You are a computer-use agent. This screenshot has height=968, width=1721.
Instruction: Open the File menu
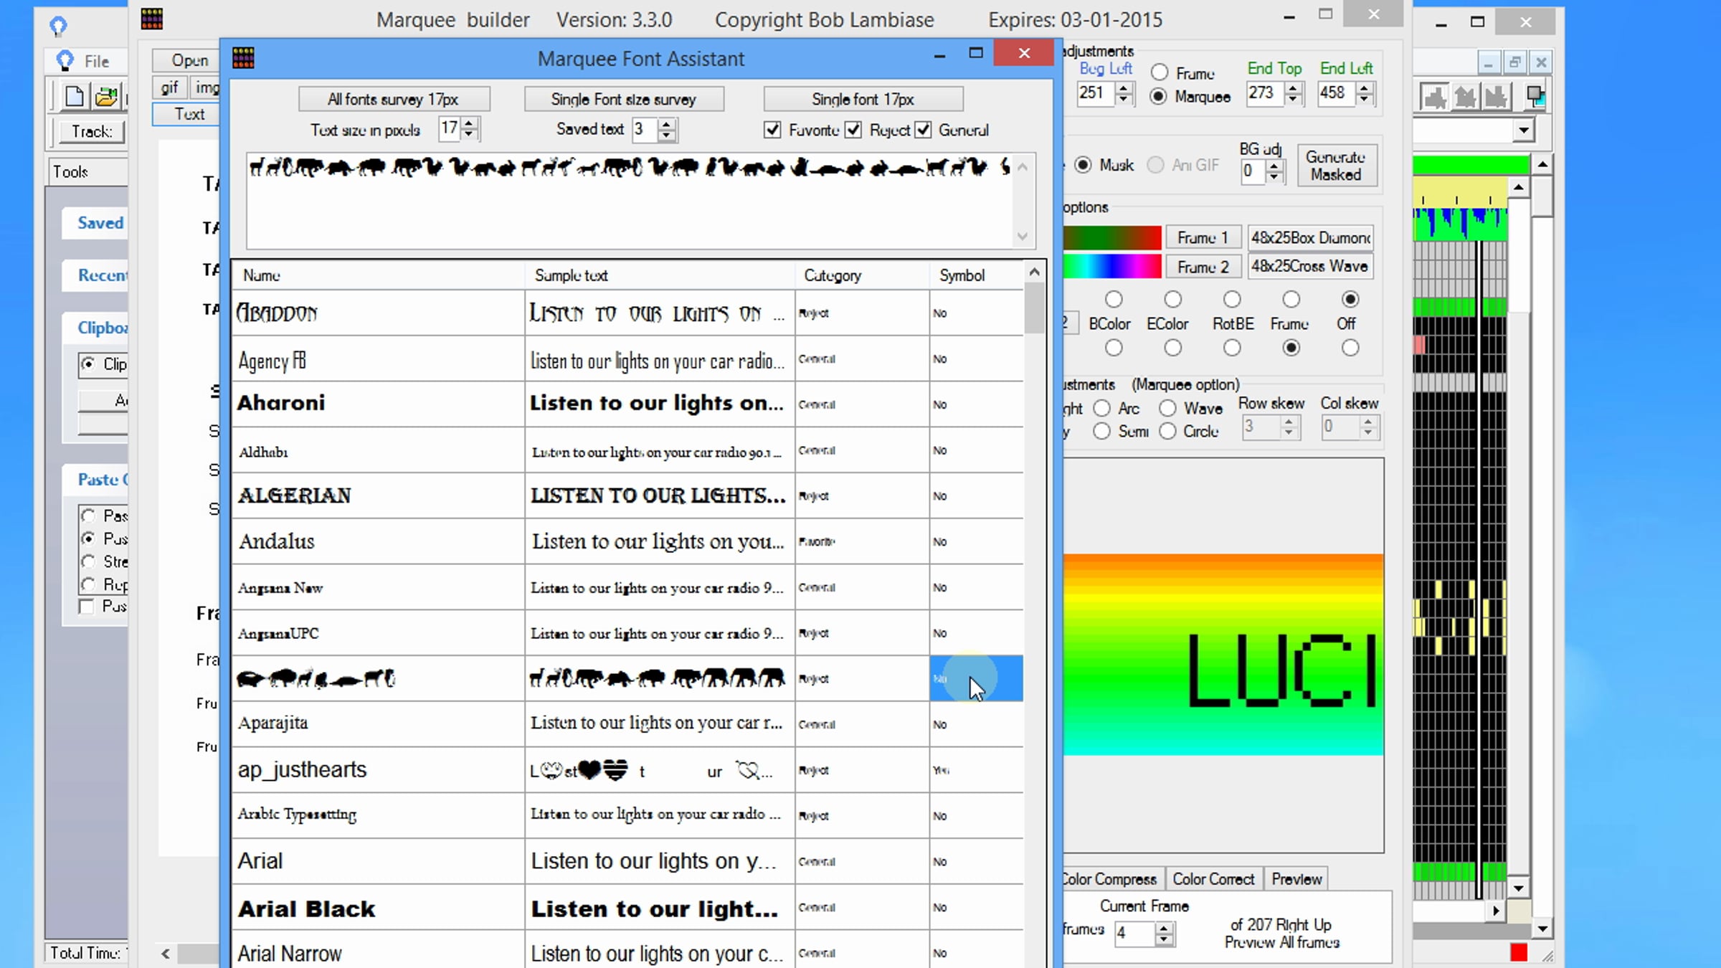[96, 61]
